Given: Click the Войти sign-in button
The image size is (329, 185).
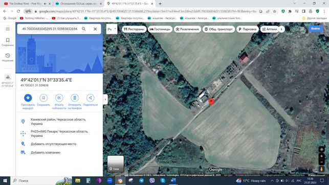Looking at the screenshot, I should tap(315, 29).
